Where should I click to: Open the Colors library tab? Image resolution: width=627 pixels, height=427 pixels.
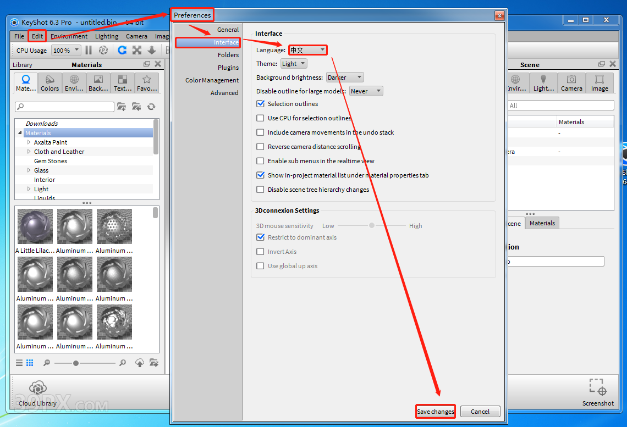50,83
